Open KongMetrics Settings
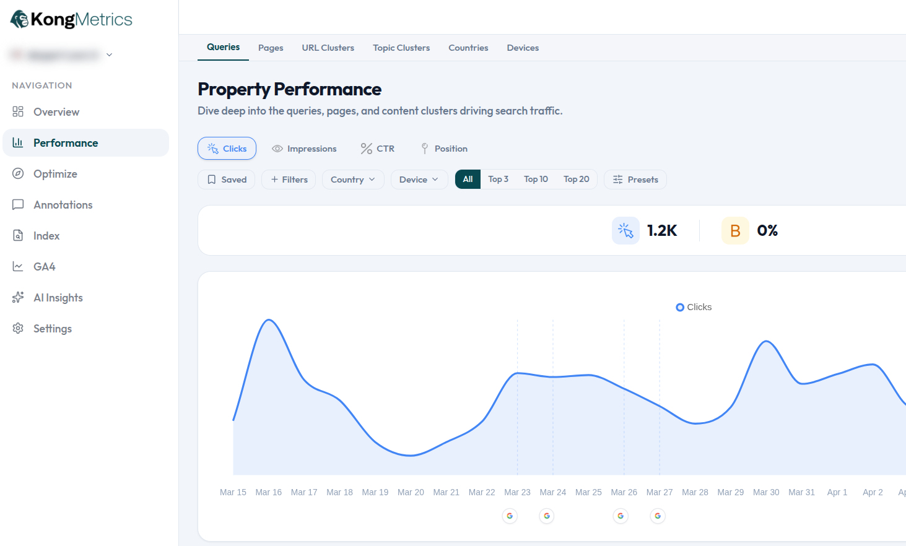 53,328
